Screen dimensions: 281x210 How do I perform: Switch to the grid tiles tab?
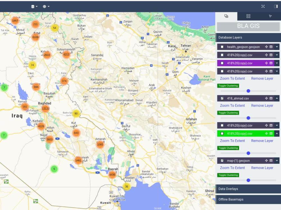[248, 16]
